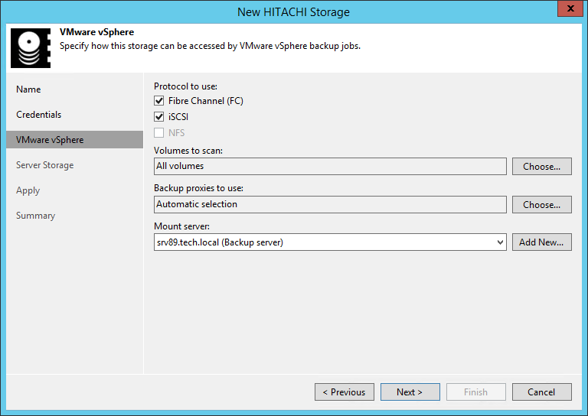Choose volumes to scan

[x=541, y=166]
